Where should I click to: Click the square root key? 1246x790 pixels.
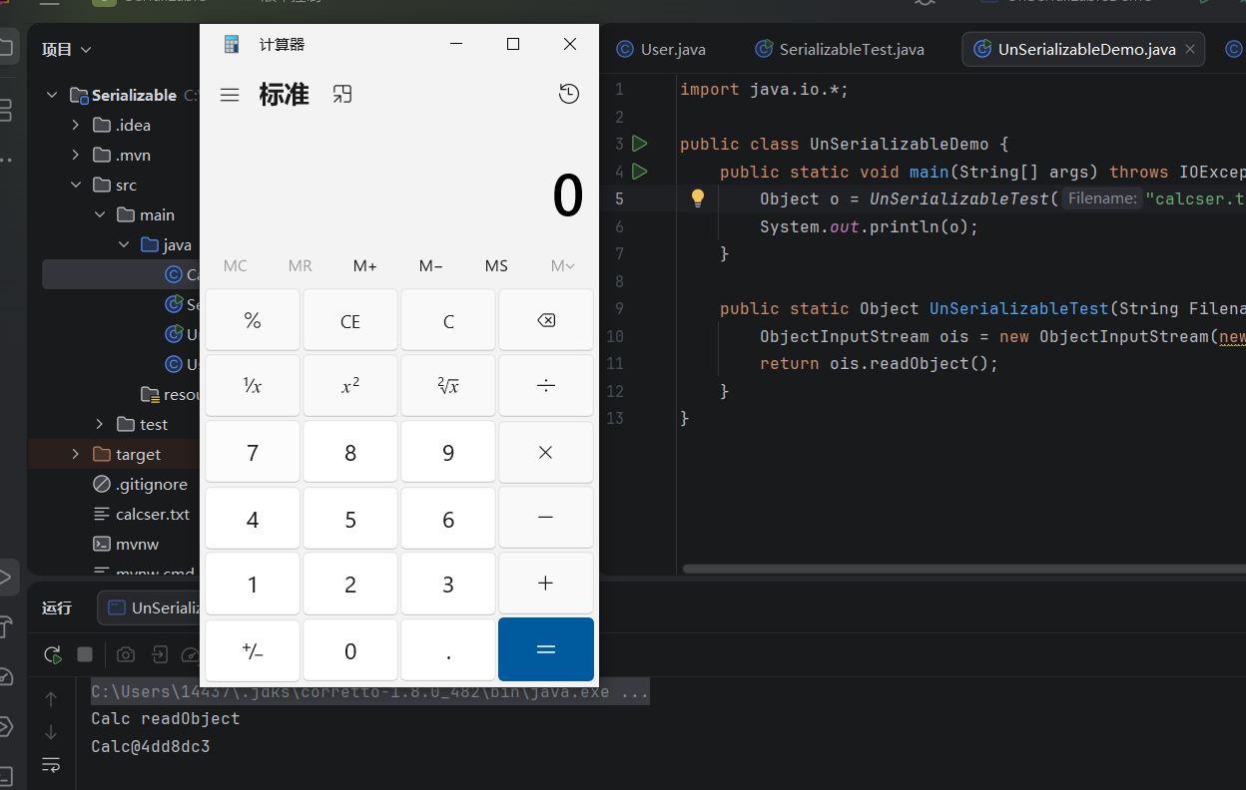(x=448, y=386)
